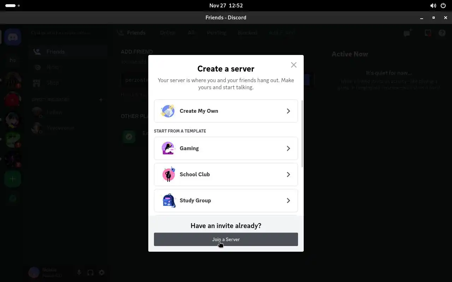This screenshot has height=282, width=452.
Task: Click the user avatar in bottom panel
Action: 34,272
